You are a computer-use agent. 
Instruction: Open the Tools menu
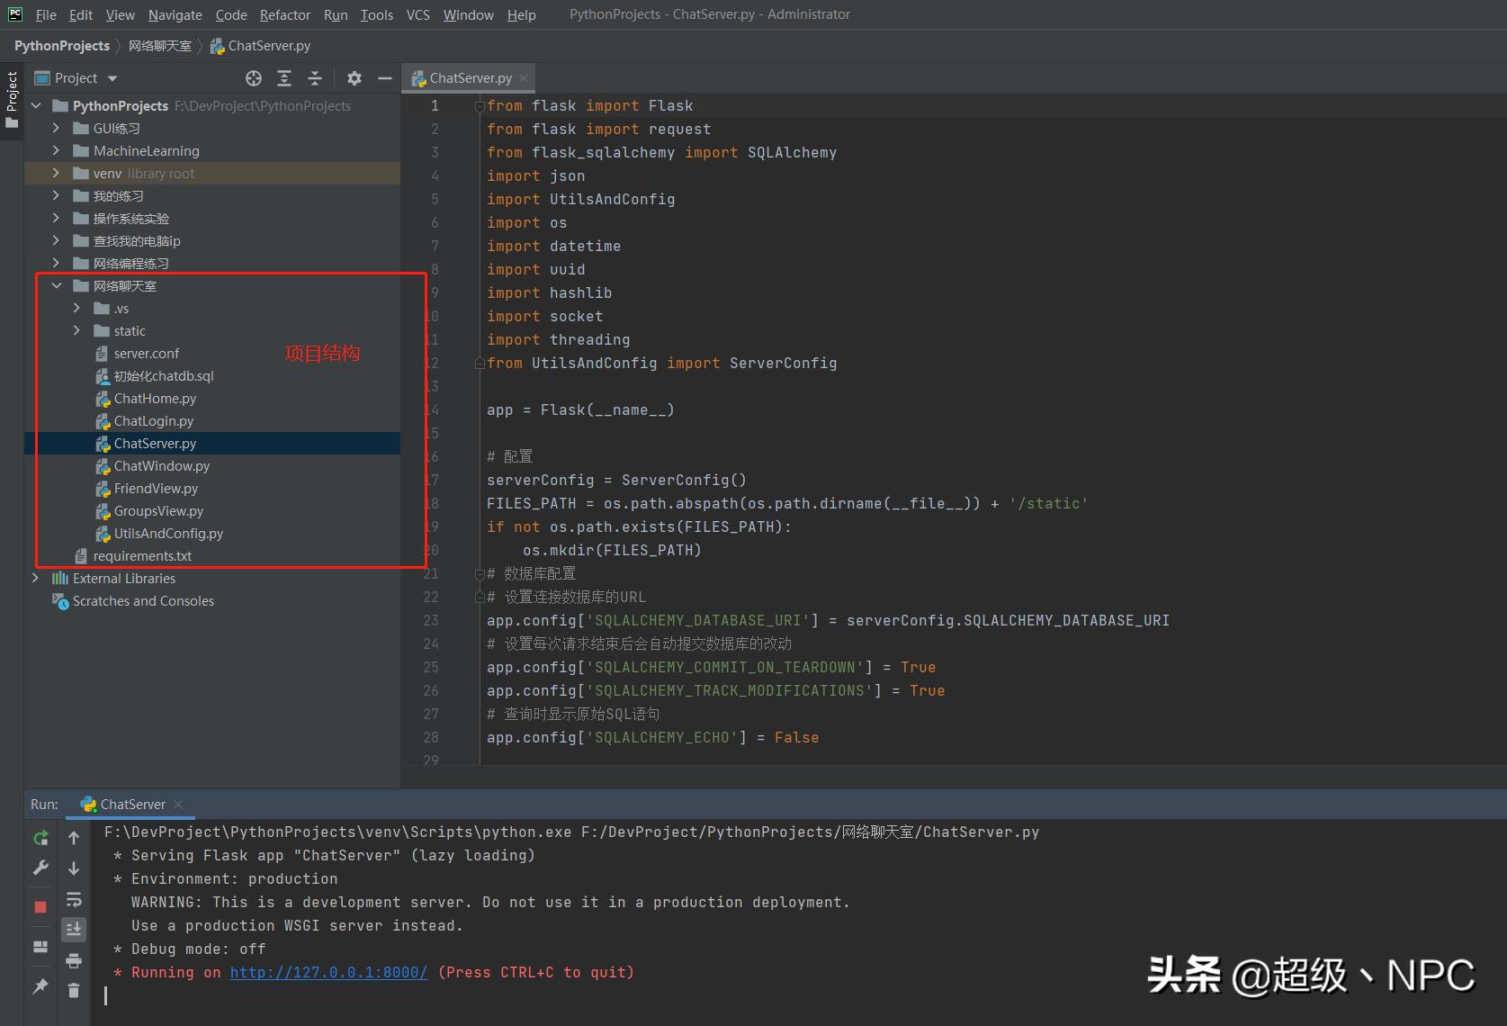click(376, 14)
